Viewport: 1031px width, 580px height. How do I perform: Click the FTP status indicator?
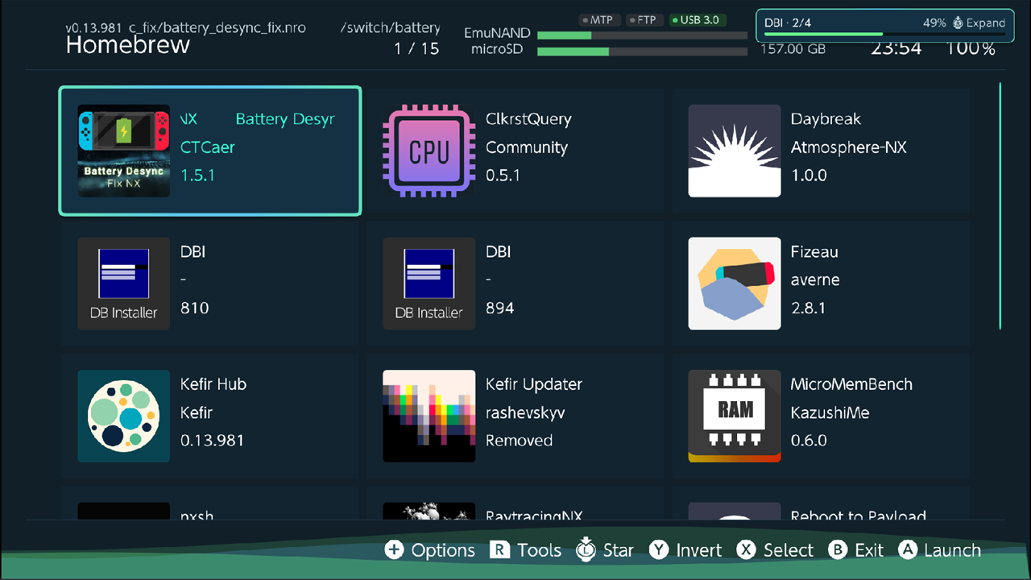645,20
